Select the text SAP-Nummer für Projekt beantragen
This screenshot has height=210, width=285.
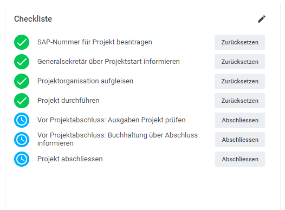[x=95, y=42]
